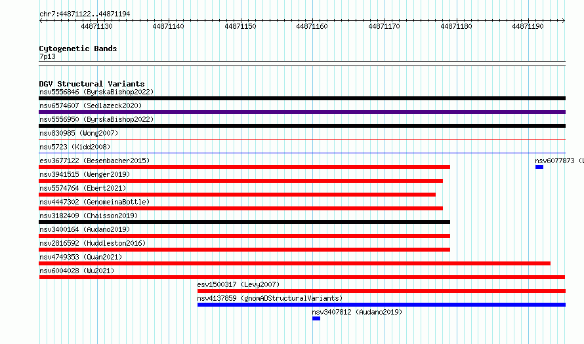Click nsv5723 (Kidd2008) label
Image resolution: width=584 pixels, height=344 pixels.
pos(75,147)
